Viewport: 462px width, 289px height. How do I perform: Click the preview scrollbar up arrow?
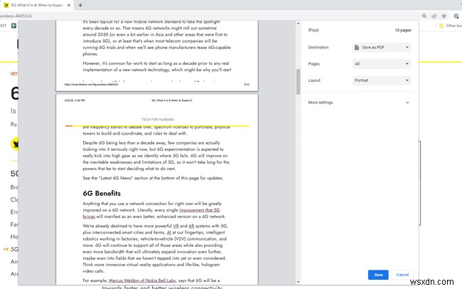[x=298, y=23]
